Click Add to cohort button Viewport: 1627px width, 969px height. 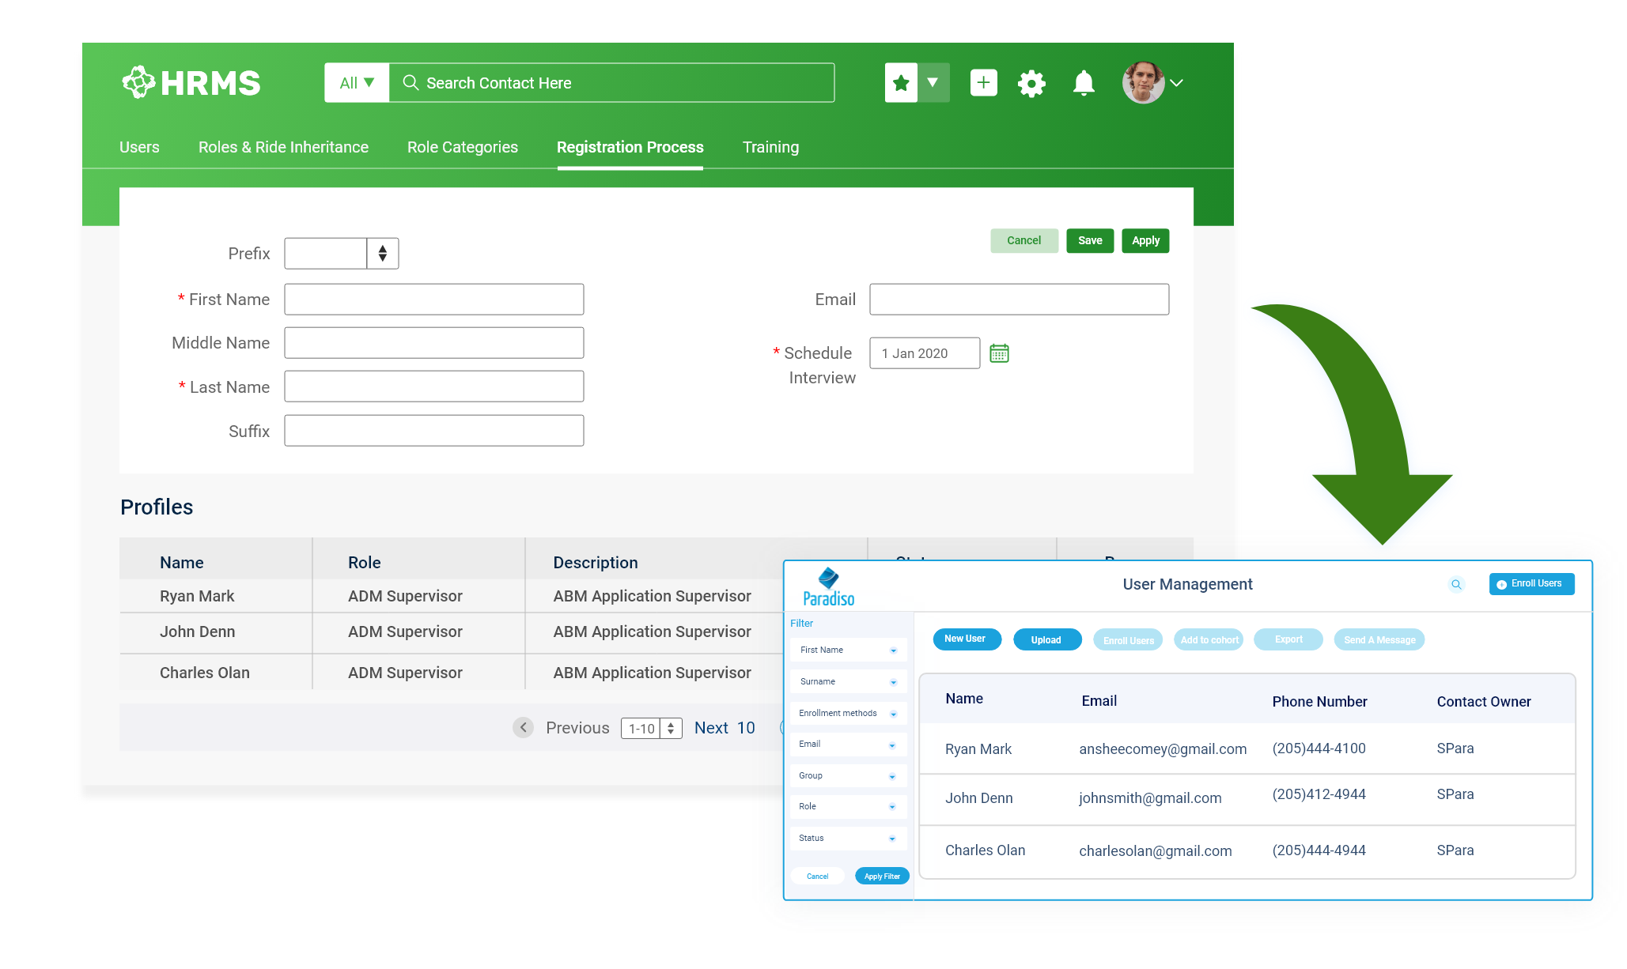pos(1209,639)
